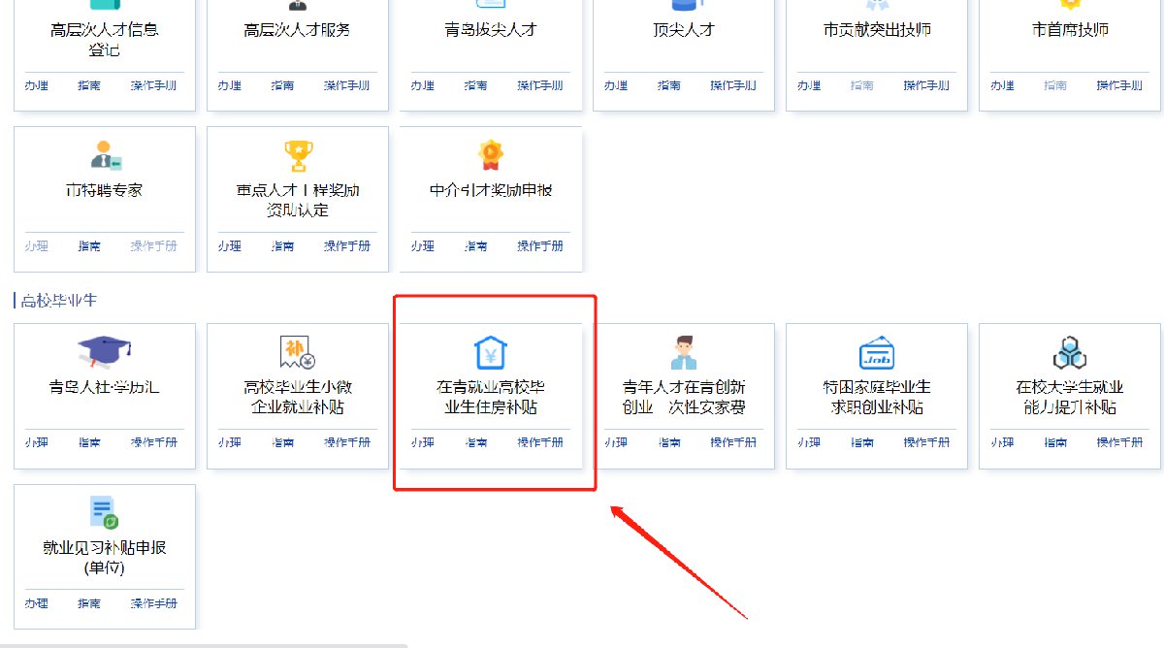
Task: Click the young person avatar icon
Action: (x=684, y=353)
